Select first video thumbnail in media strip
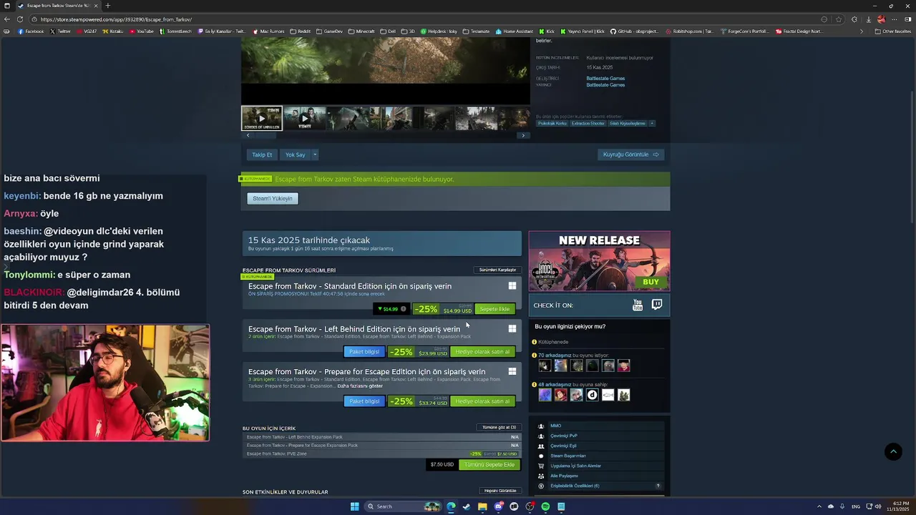 pyautogui.click(x=262, y=118)
